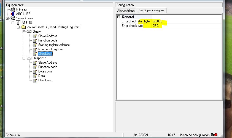The height and width of the screenshot is (138, 232).
Task: Select Number of registers item
Action: [51, 49]
